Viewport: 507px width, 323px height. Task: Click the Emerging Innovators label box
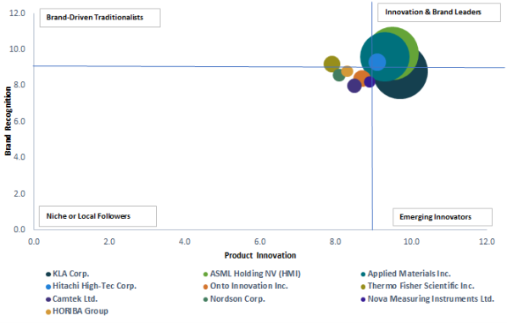point(443,217)
